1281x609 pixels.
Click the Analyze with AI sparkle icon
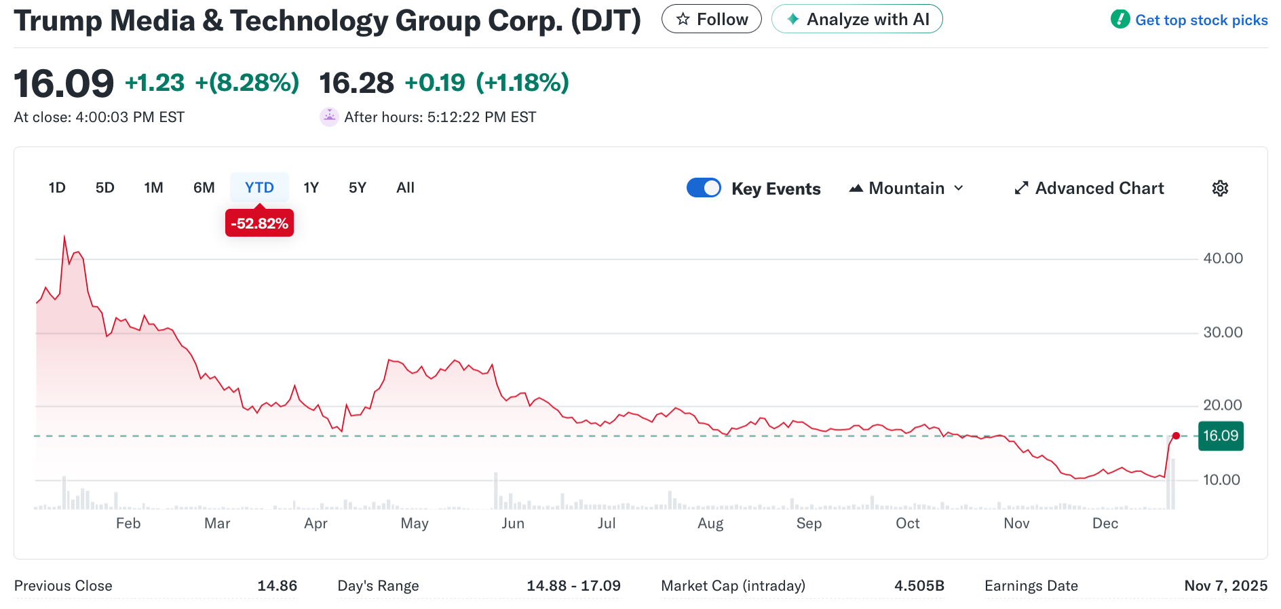point(792,19)
